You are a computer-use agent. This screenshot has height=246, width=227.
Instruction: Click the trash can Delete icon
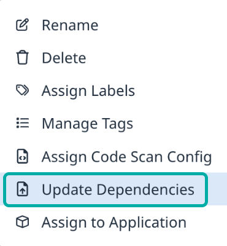(x=23, y=58)
